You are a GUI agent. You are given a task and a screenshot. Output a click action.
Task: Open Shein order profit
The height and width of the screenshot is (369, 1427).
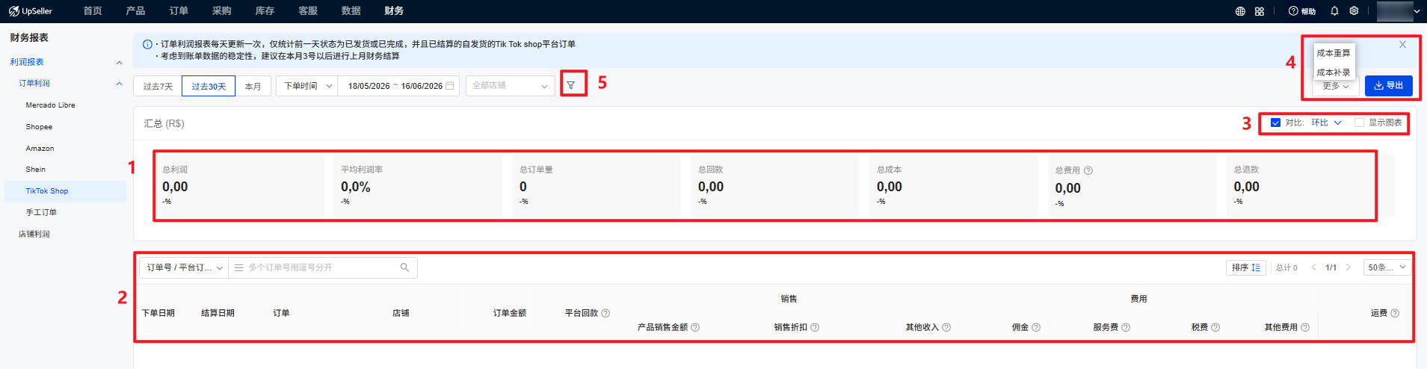[35, 170]
